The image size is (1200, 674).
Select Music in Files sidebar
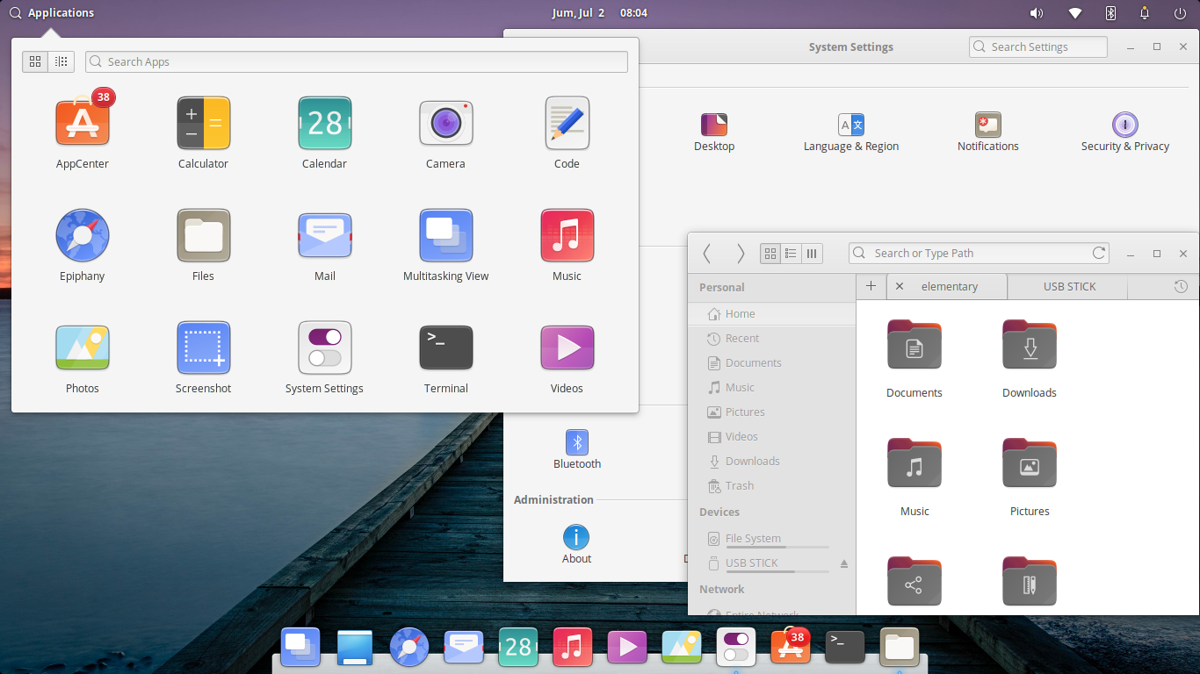tap(772, 388)
